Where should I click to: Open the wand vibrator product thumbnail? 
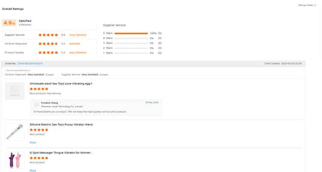15,132
